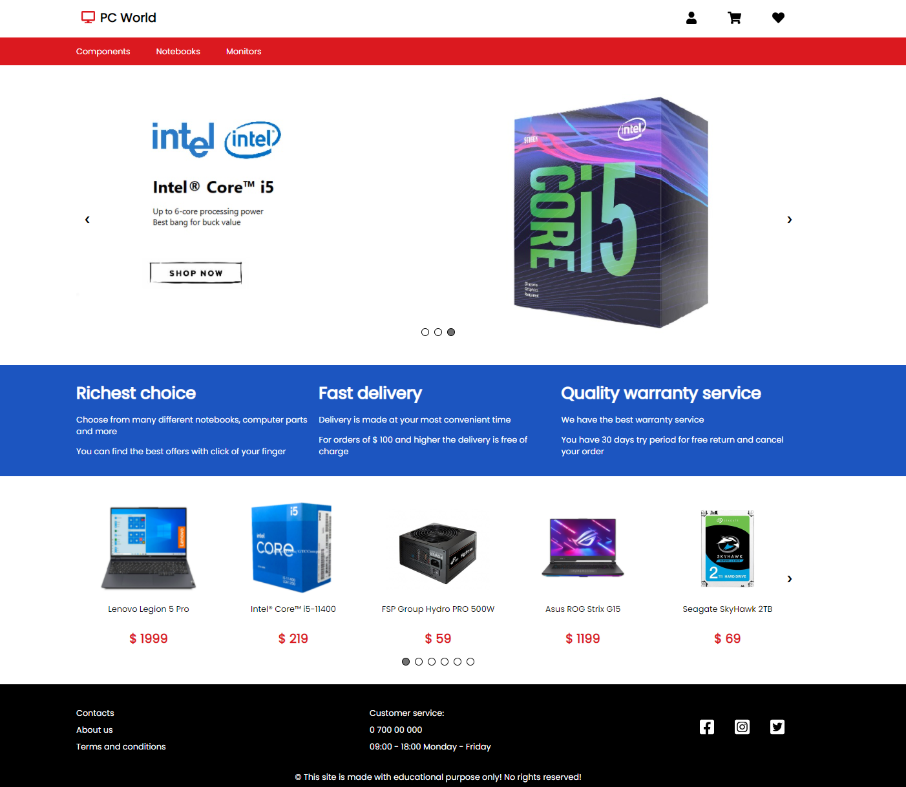Screen dimensions: 906x787
Task: Open the Seagate SkyHawk 2TB product image
Action: tap(728, 548)
